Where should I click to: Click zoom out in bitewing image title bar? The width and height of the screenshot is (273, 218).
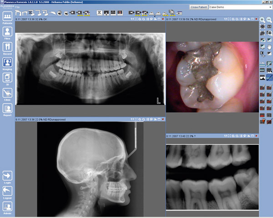coord(237,136)
